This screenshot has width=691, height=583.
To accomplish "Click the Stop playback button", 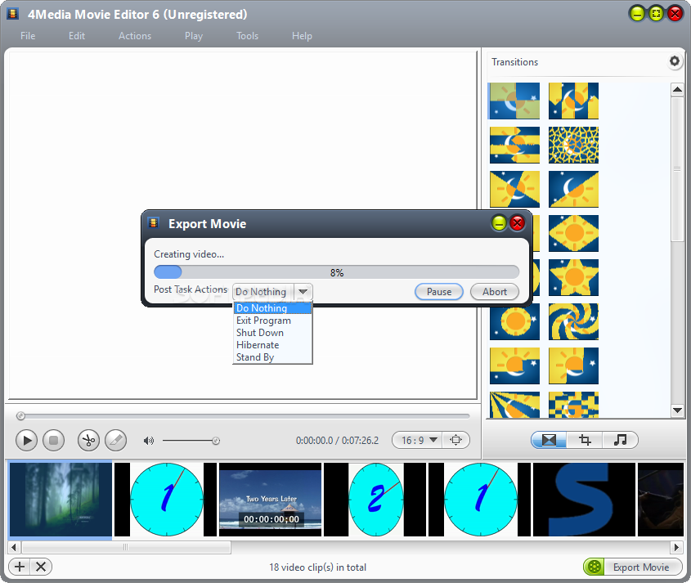I will [x=54, y=440].
